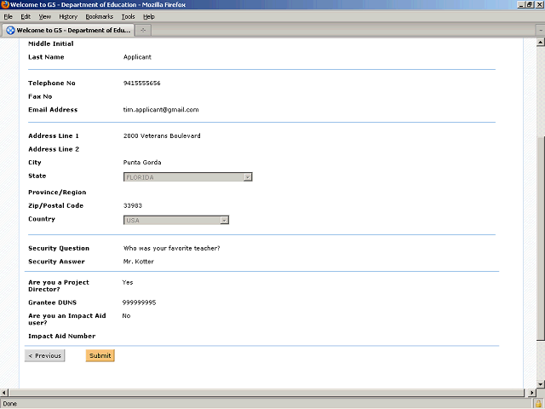Click the zip code 33983

tap(133, 205)
